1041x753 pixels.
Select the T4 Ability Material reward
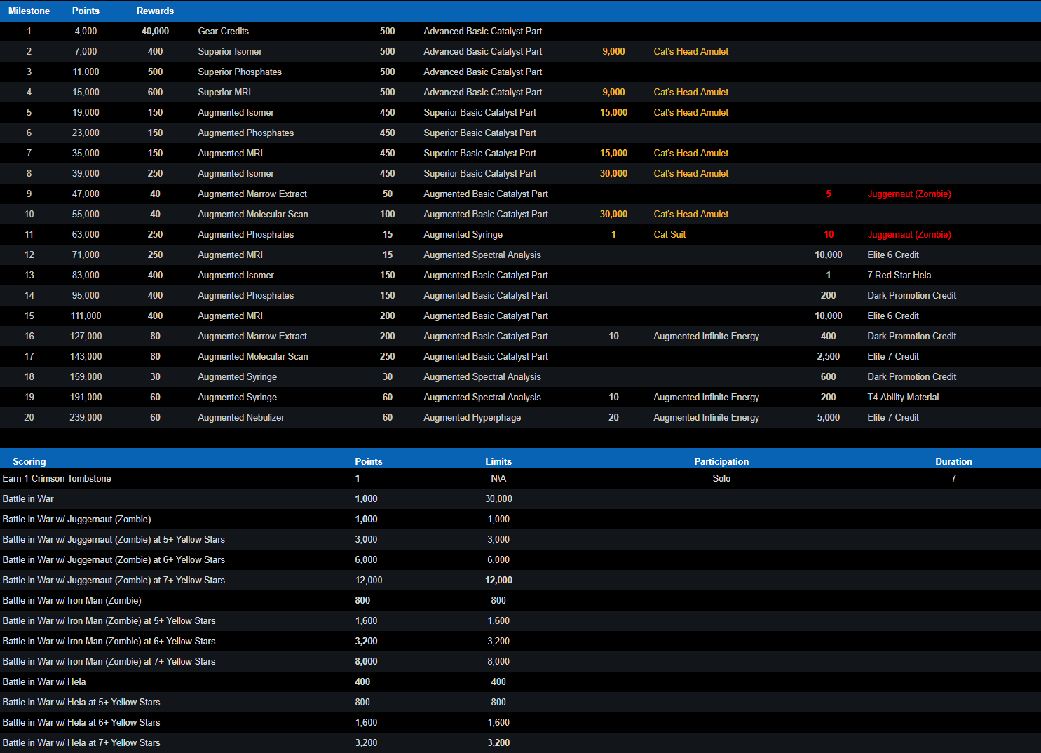[x=903, y=397]
